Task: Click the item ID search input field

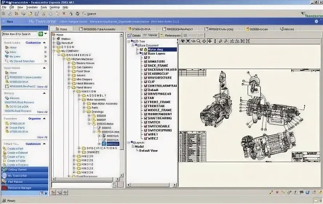Action: pyautogui.click(x=20, y=34)
